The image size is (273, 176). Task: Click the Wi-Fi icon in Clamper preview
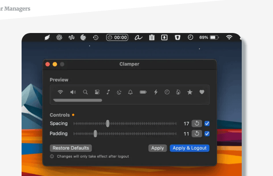tap(60, 92)
